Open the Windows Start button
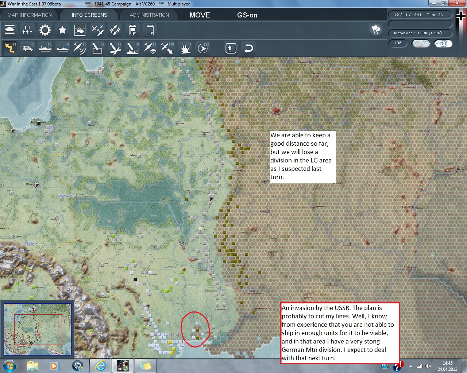The height and width of the screenshot is (373, 467). 9,366
